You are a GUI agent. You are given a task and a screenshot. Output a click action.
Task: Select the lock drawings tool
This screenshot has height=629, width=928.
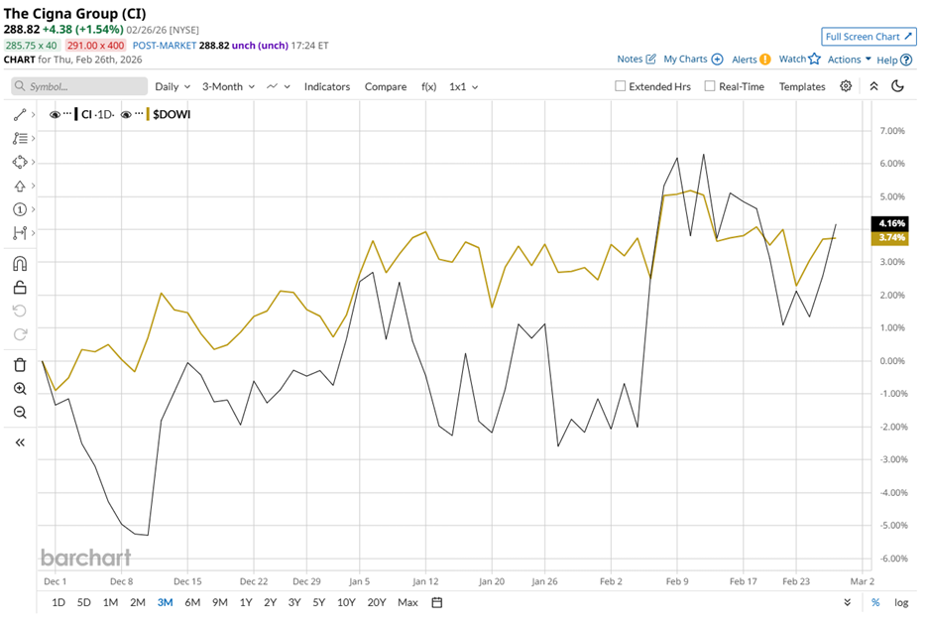click(x=20, y=288)
